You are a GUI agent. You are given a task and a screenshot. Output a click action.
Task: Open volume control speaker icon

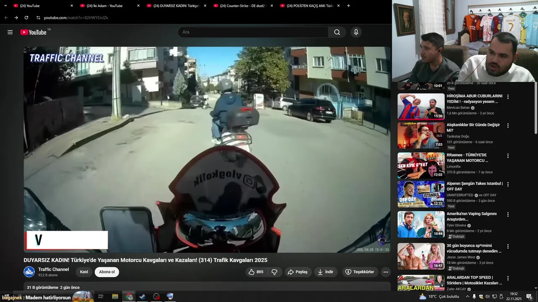[x=488, y=297]
